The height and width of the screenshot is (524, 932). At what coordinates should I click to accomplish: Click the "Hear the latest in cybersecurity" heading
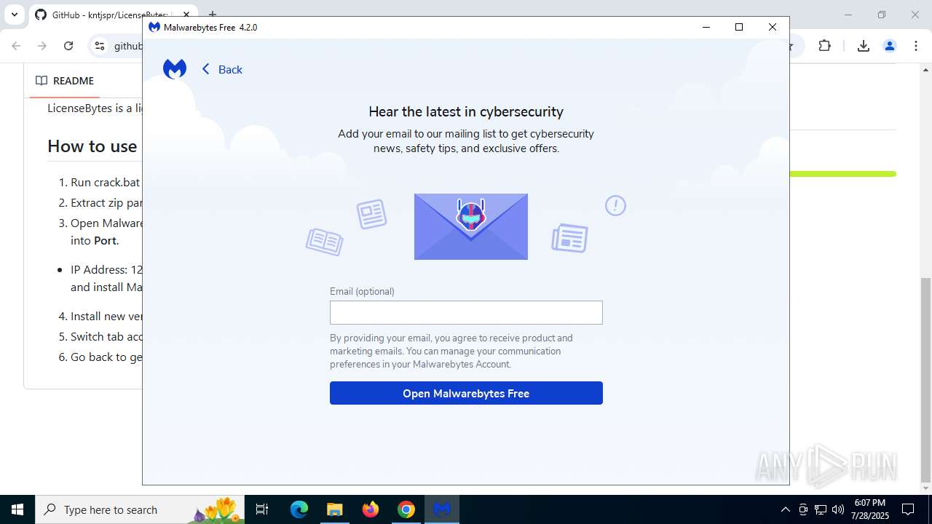[466, 111]
